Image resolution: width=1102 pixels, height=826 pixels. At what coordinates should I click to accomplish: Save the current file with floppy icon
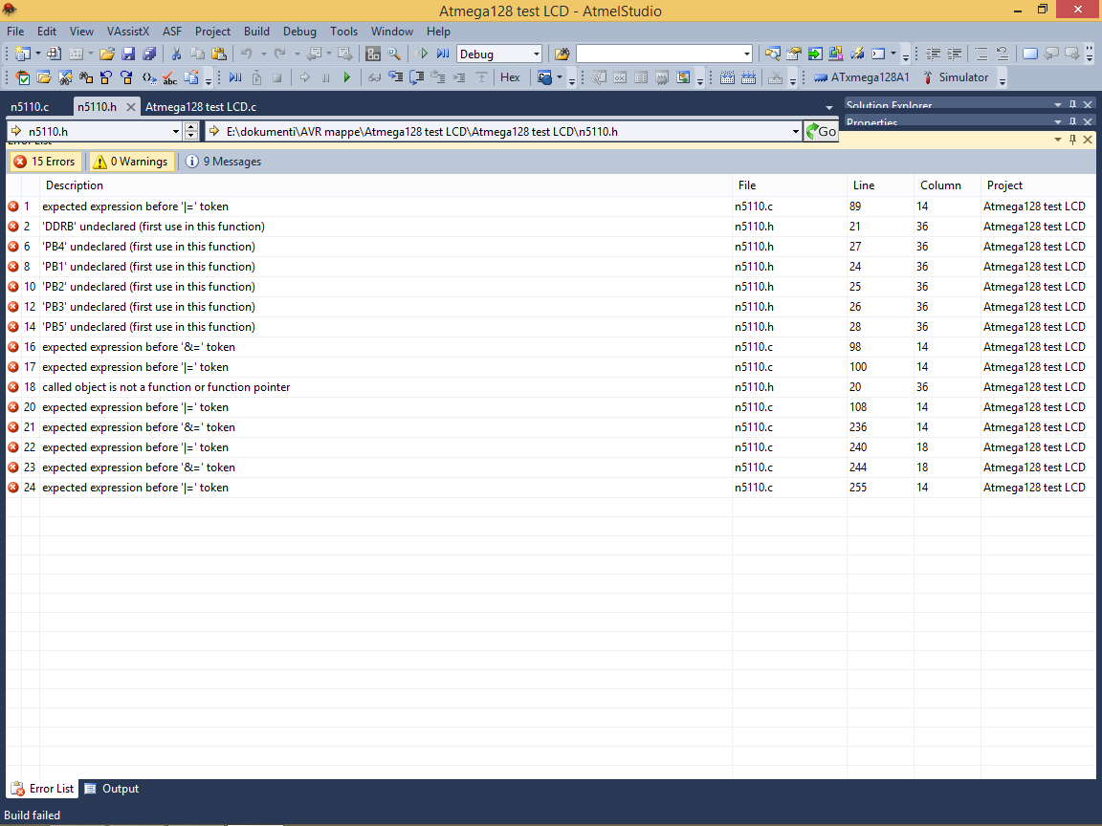click(128, 54)
